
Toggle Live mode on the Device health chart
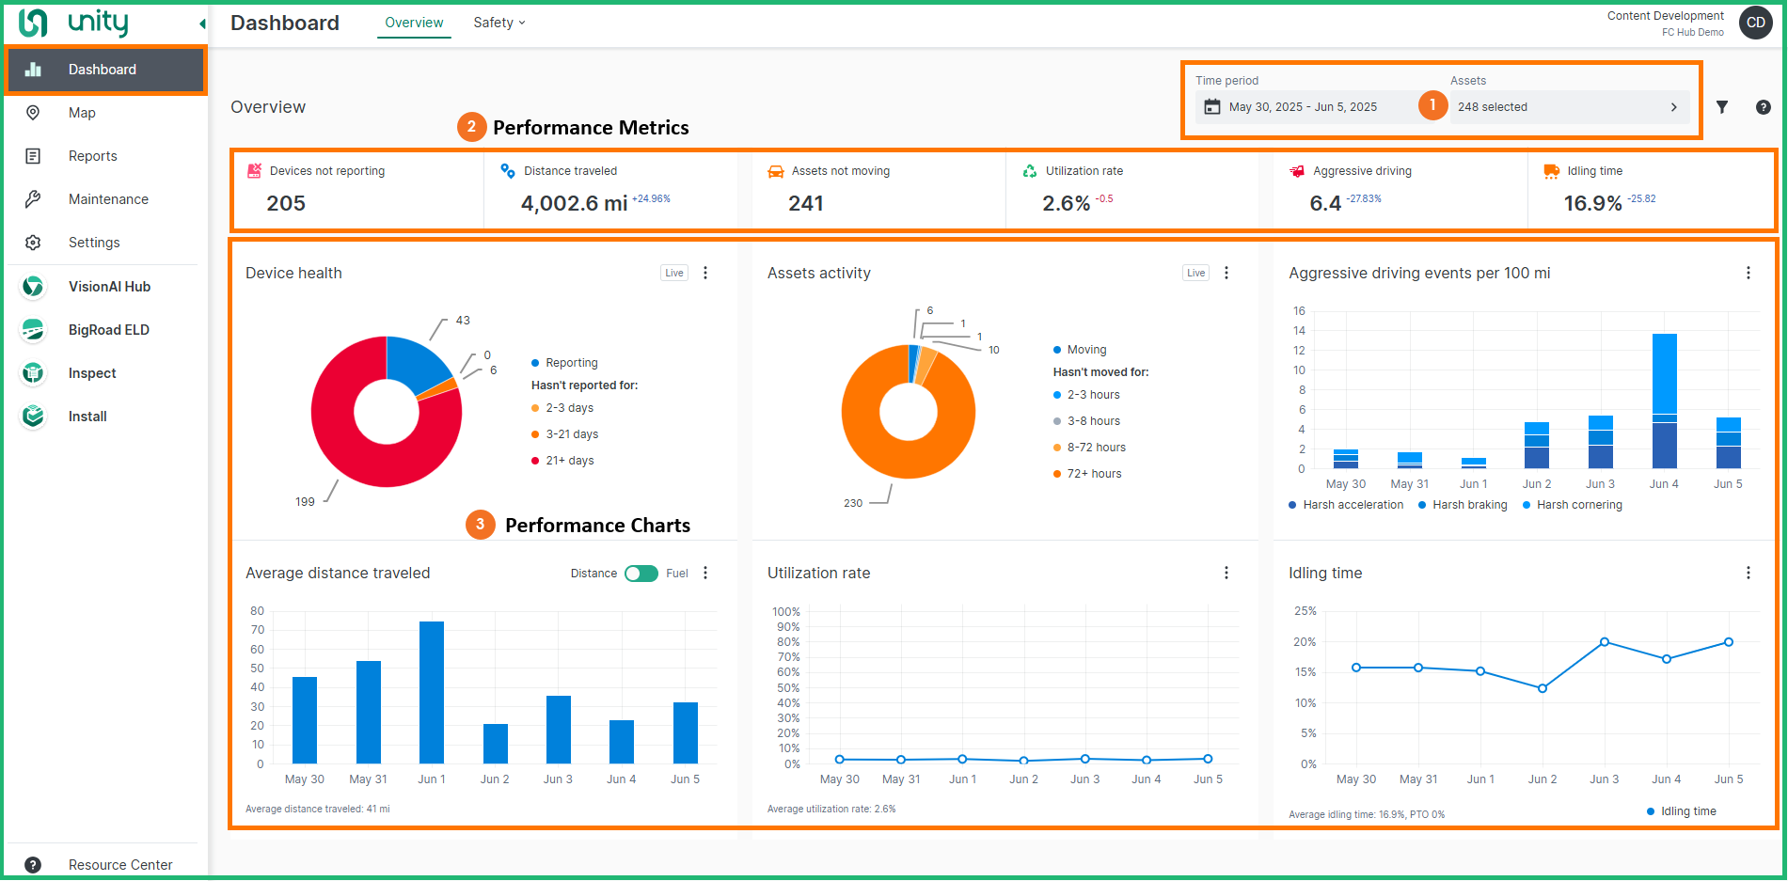[x=673, y=272]
